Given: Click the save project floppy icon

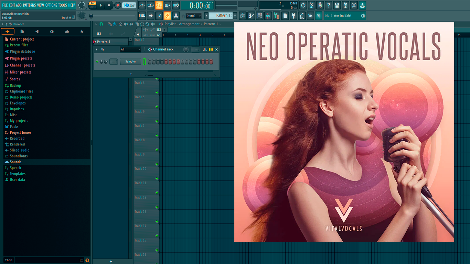Looking at the screenshot, I should tap(337, 5).
